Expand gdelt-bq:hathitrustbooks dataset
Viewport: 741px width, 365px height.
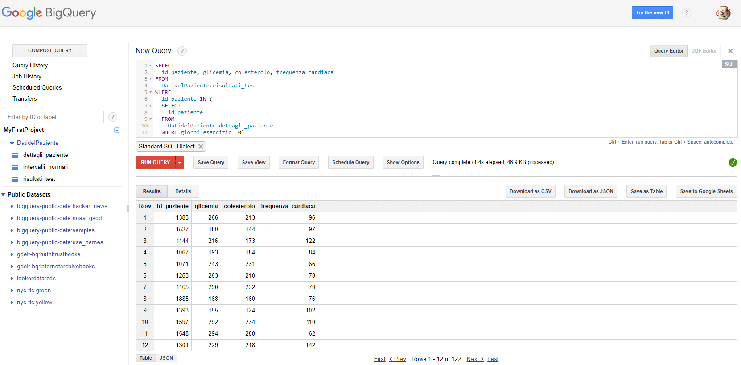point(12,254)
